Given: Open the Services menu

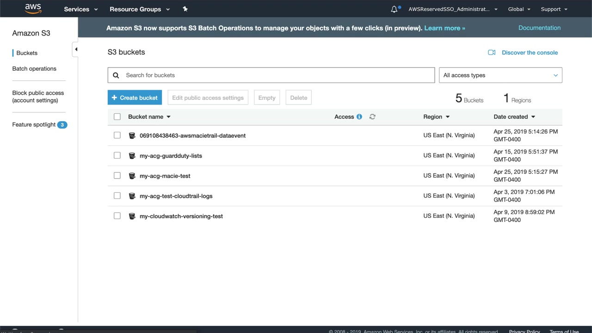Looking at the screenshot, I should point(81,9).
